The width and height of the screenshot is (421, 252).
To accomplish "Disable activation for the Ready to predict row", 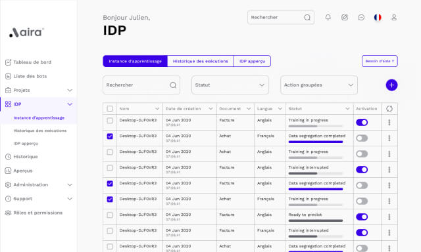I will coord(362,217).
